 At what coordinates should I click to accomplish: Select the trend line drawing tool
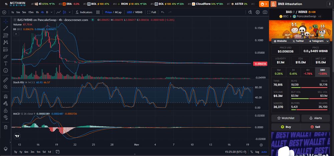click(x=6, y=28)
